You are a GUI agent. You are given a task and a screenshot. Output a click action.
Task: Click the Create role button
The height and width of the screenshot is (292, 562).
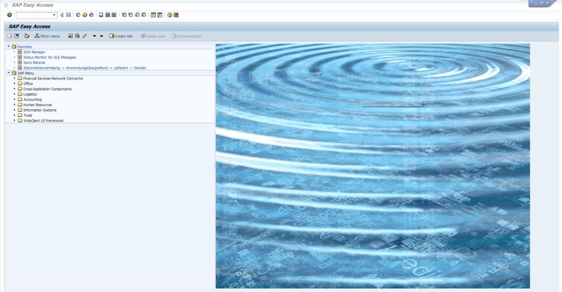[x=121, y=36]
